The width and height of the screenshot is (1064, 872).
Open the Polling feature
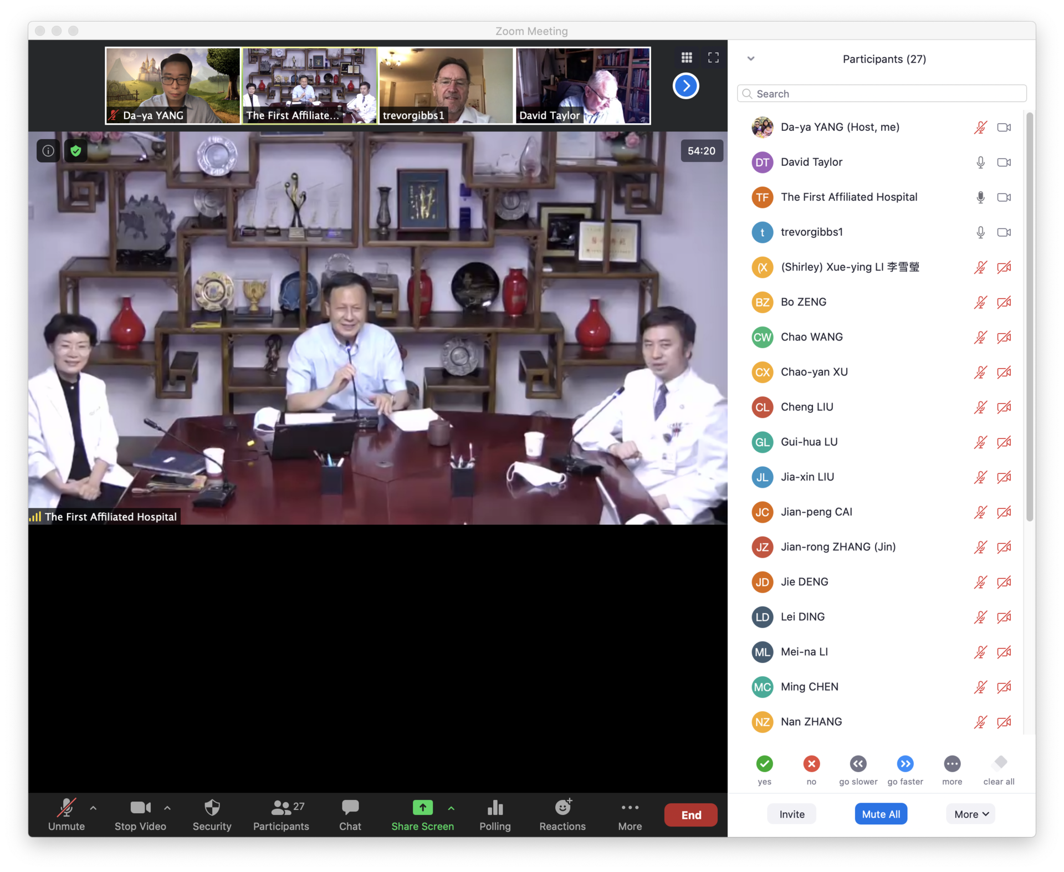[495, 814]
